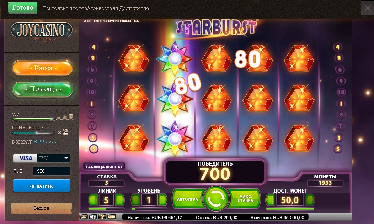Select payline number 5 on the right side
Screen dimensions: 374x224
tap(338, 149)
